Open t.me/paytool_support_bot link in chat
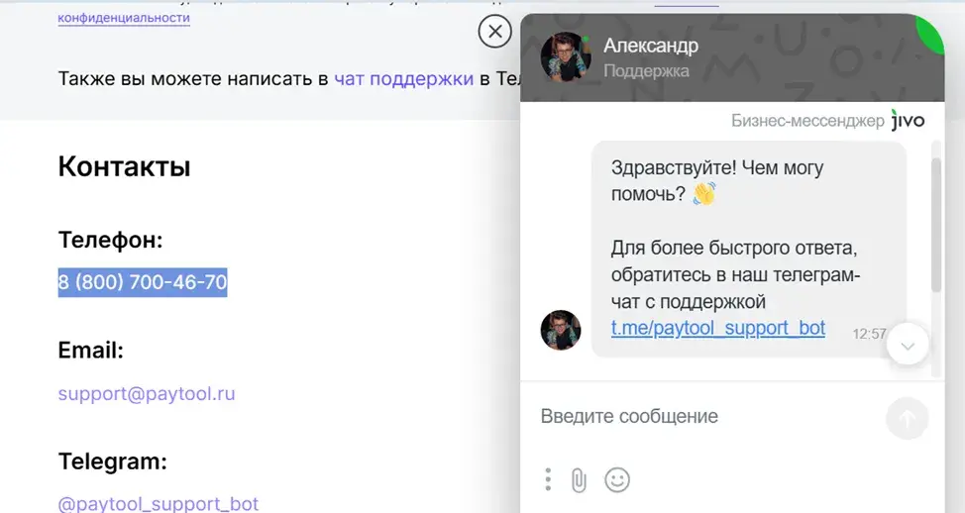965x513 pixels. pyautogui.click(x=717, y=328)
